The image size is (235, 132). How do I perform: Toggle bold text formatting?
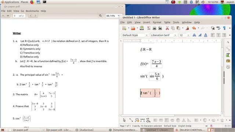(194, 35)
